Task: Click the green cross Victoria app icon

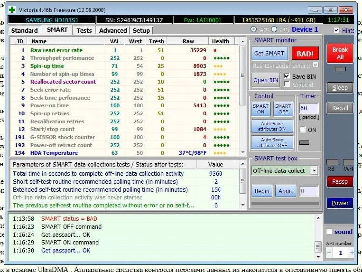Action: coord(12,10)
